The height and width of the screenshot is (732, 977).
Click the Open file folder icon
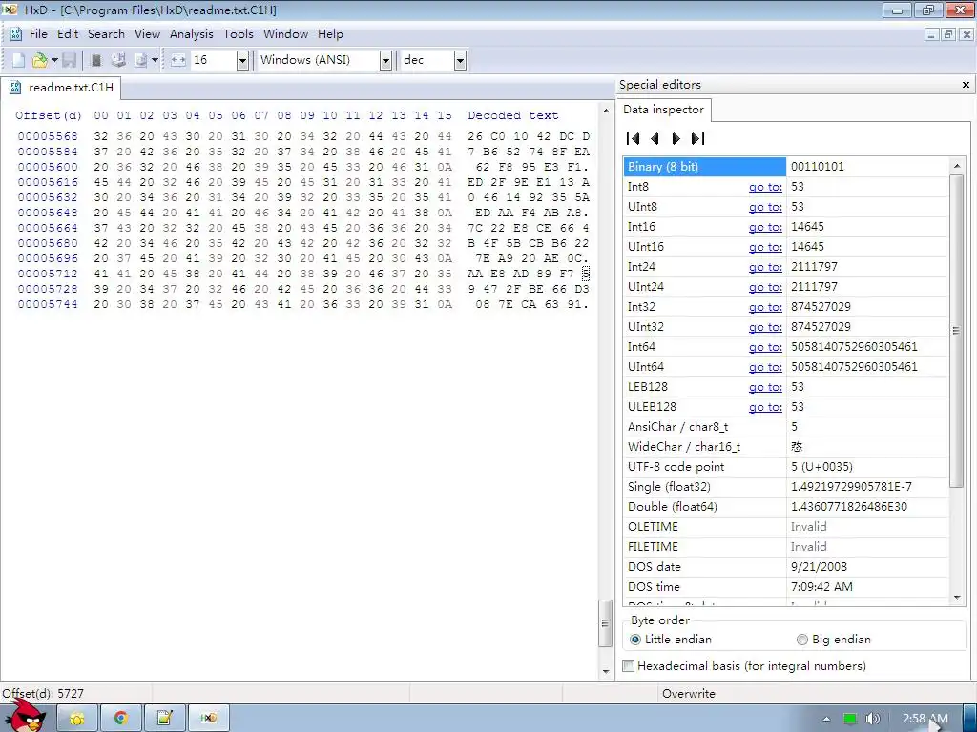pyautogui.click(x=39, y=60)
